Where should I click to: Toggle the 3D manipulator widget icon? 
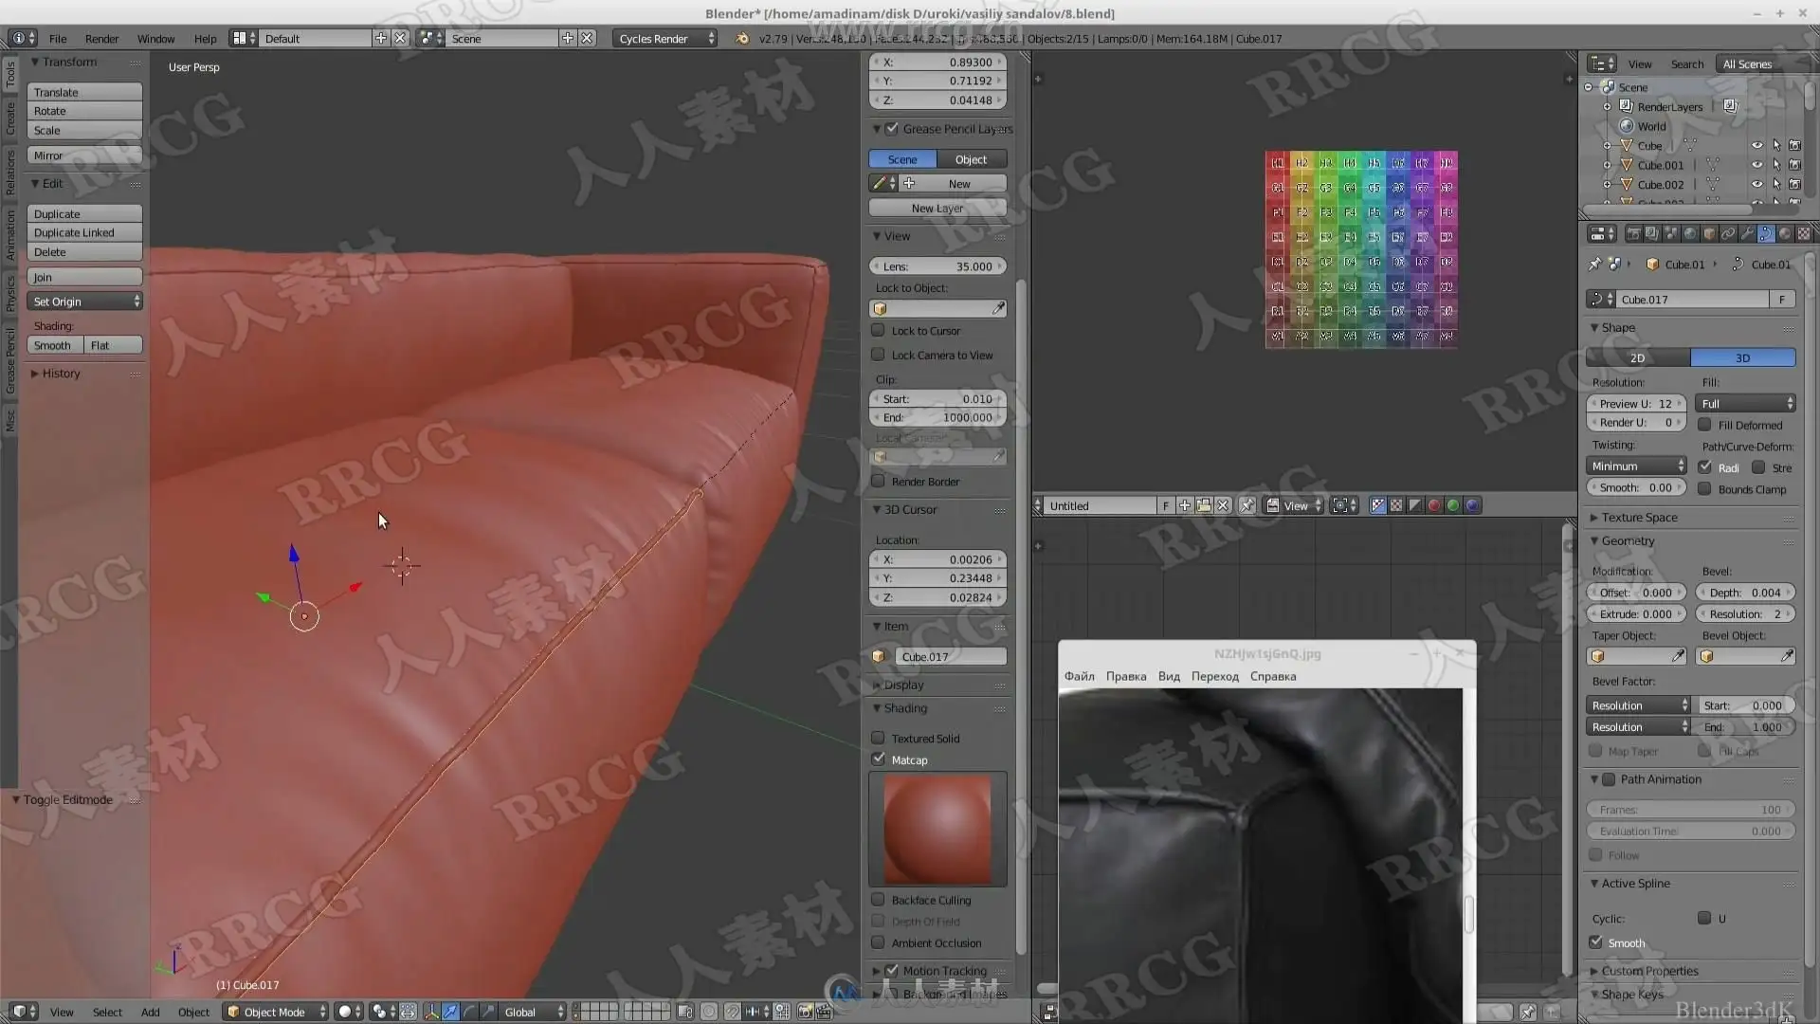(x=431, y=1012)
